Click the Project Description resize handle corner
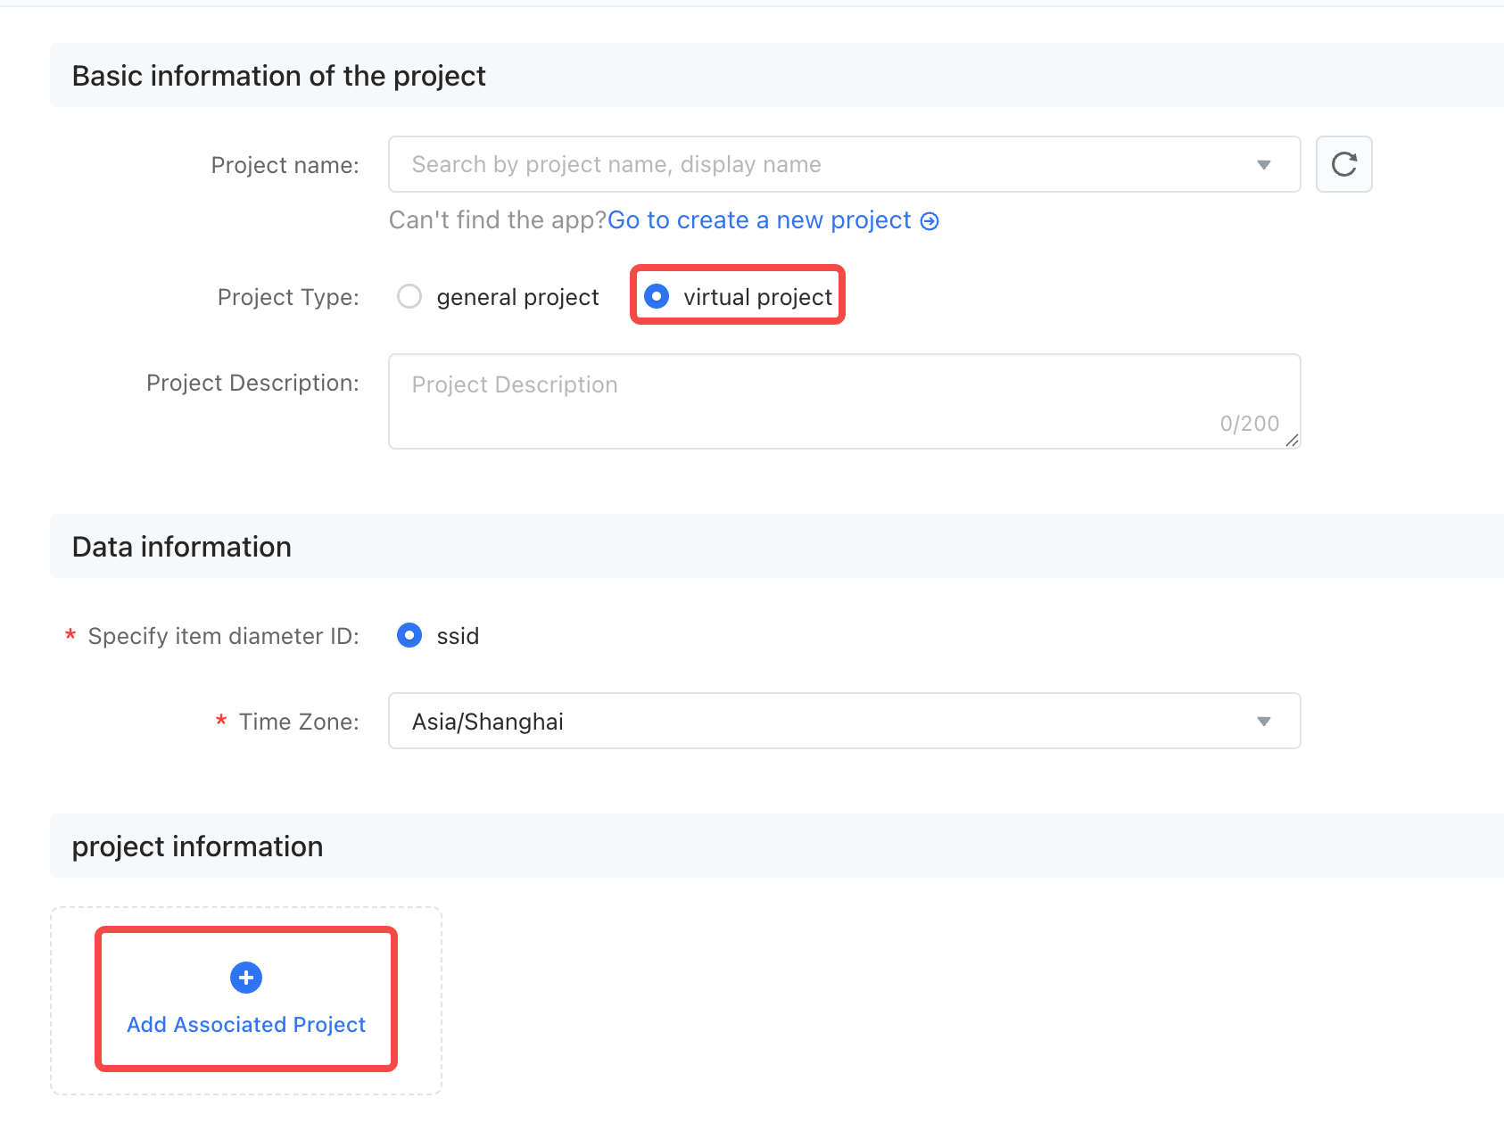The width and height of the screenshot is (1504, 1131). point(1292,440)
